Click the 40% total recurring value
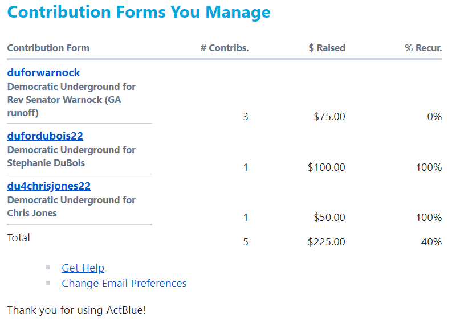The height and width of the screenshot is (320, 452). (x=430, y=242)
